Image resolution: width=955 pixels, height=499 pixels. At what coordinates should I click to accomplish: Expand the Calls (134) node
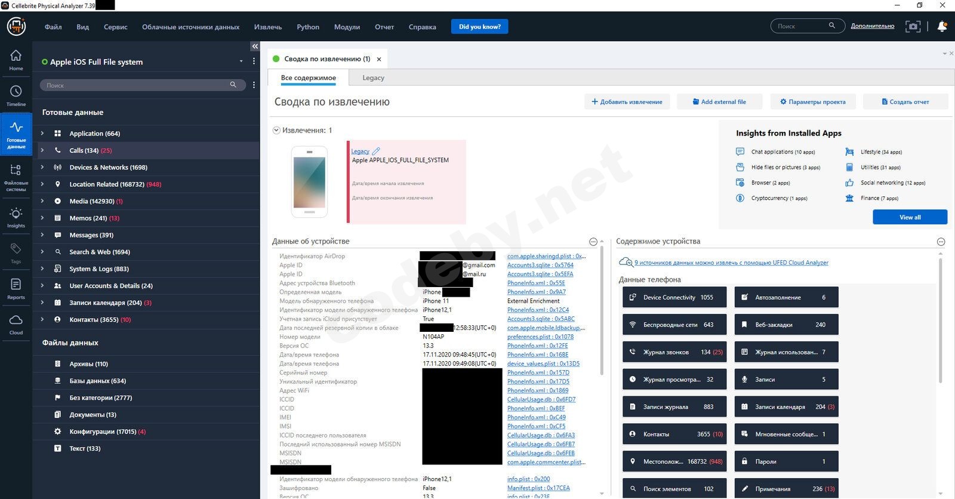(42, 150)
